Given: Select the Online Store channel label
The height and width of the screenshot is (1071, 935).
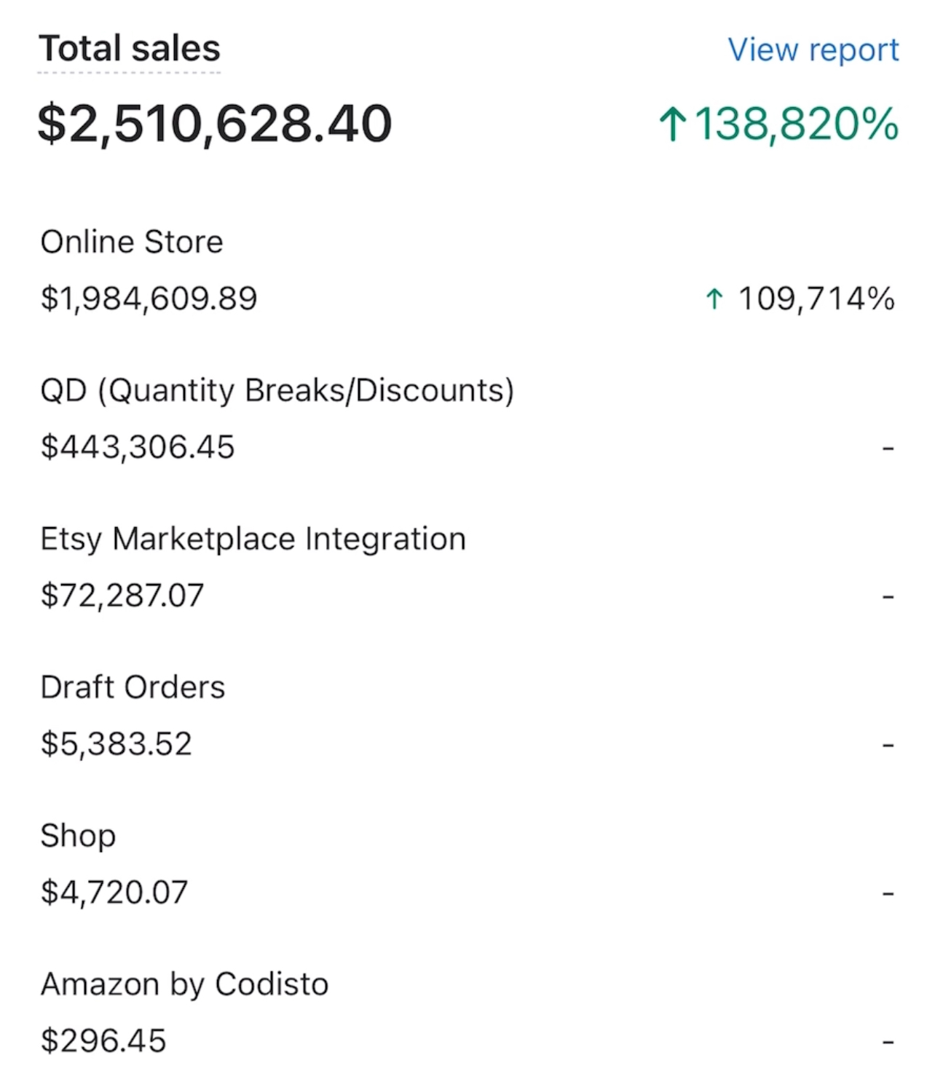Looking at the screenshot, I should coord(132,242).
